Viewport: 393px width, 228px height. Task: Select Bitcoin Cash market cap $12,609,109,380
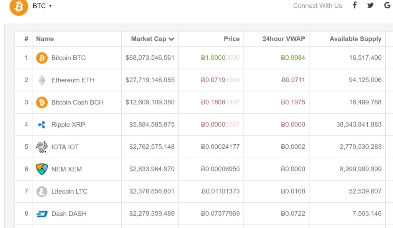click(x=150, y=102)
